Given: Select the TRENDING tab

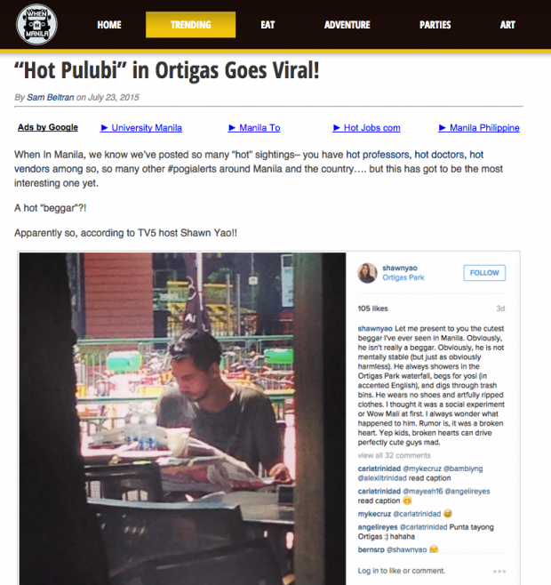Looking at the screenshot, I should coord(191,25).
